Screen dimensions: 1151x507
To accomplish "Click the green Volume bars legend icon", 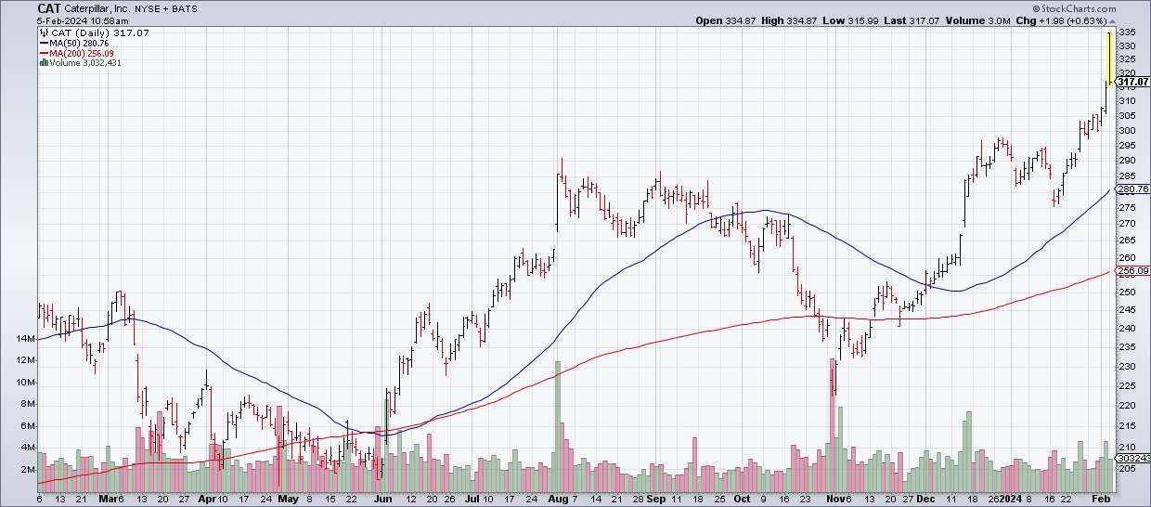I will (x=43, y=63).
